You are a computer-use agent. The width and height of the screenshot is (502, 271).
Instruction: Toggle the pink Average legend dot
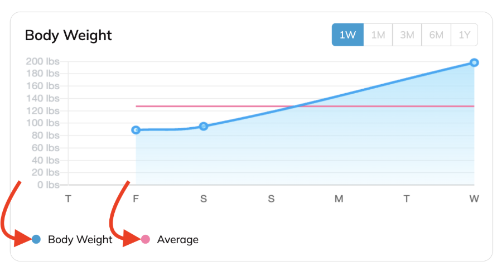click(146, 240)
